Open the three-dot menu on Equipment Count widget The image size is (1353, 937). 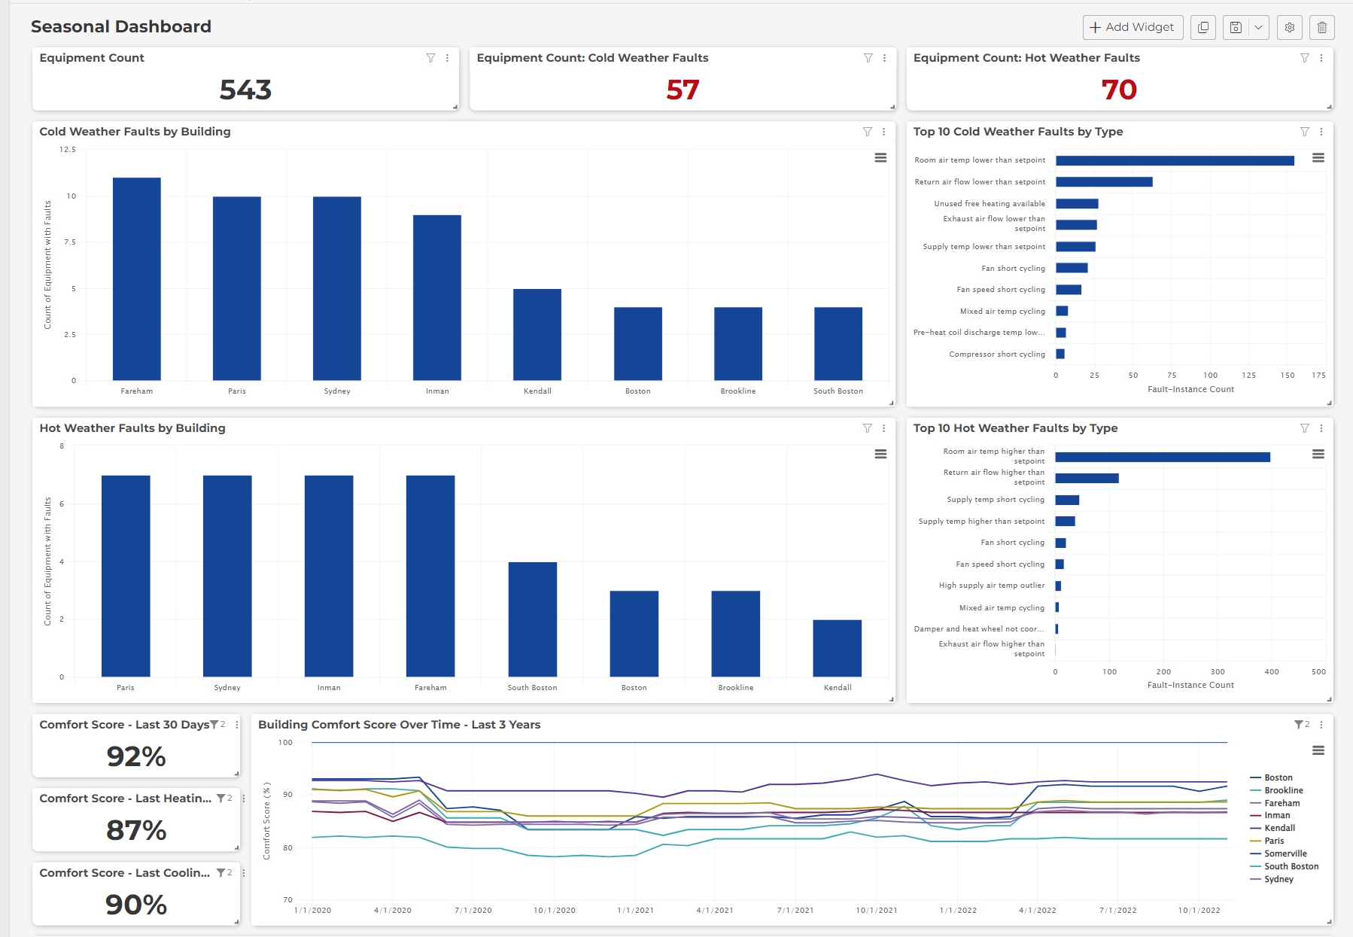click(448, 58)
